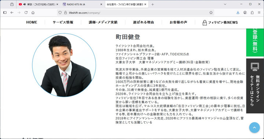Screen dimensions: 264x139
Task: Open the browser home page
Action: (33, 12)
